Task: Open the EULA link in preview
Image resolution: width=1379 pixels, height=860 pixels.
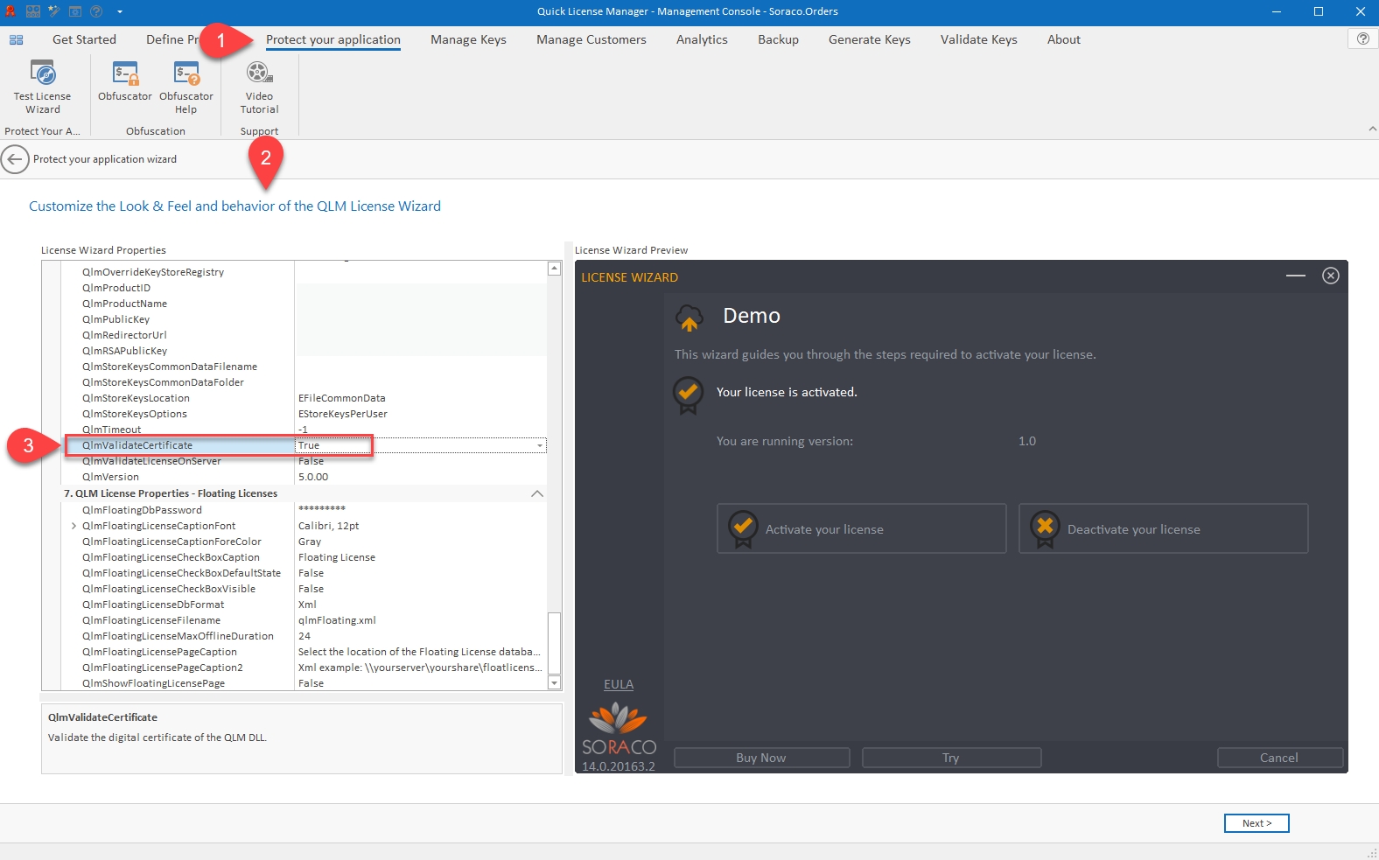Action: pyautogui.click(x=618, y=684)
